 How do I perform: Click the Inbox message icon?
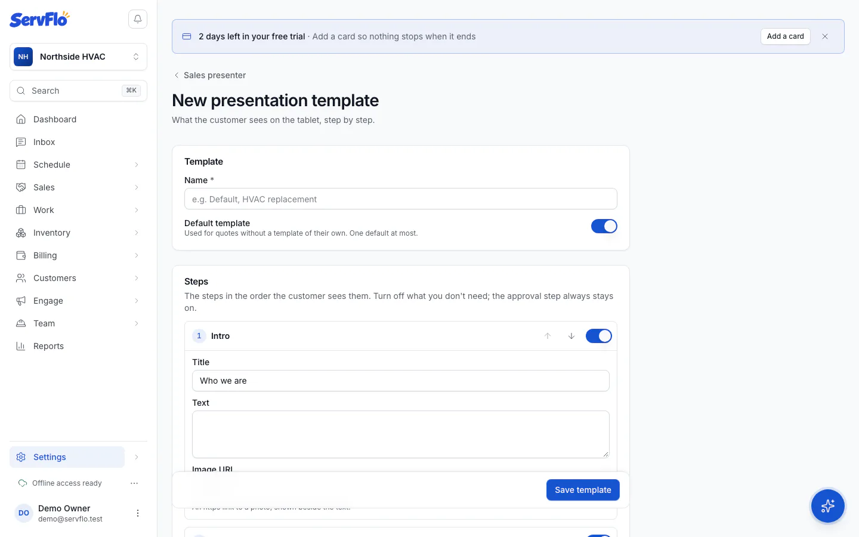[21, 142]
